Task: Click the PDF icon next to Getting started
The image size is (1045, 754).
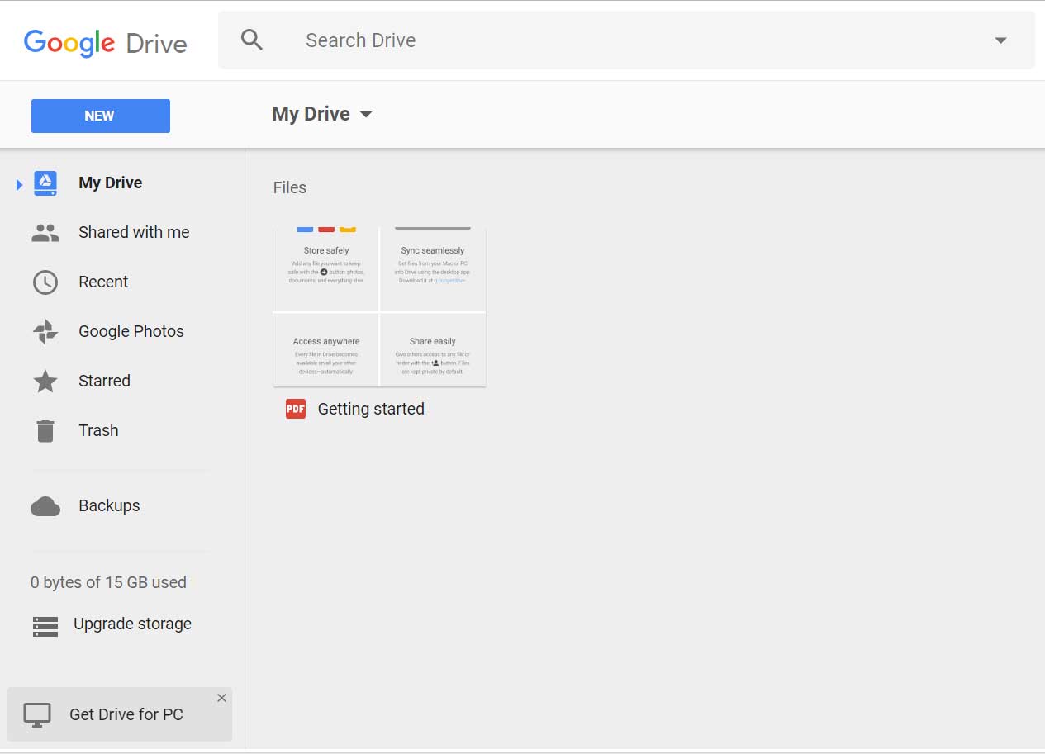Action: (295, 408)
